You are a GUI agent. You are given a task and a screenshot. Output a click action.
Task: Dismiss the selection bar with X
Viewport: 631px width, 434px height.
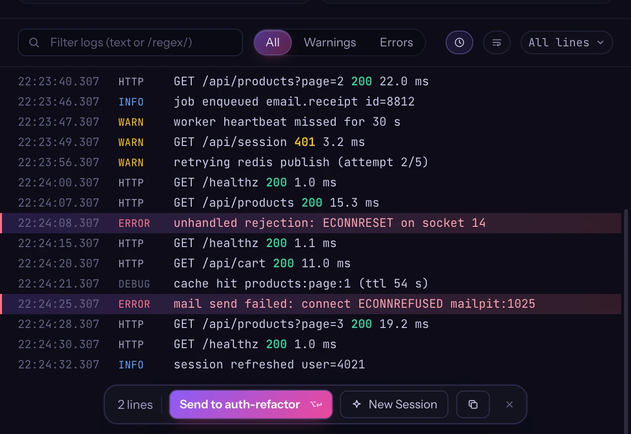(x=510, y=404)
